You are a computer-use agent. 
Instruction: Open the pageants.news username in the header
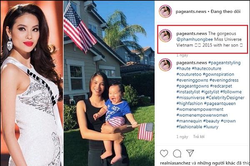click(x=191, y=12)
